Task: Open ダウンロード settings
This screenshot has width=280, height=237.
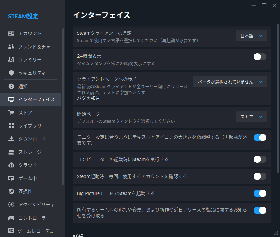Action: [30, 139]
